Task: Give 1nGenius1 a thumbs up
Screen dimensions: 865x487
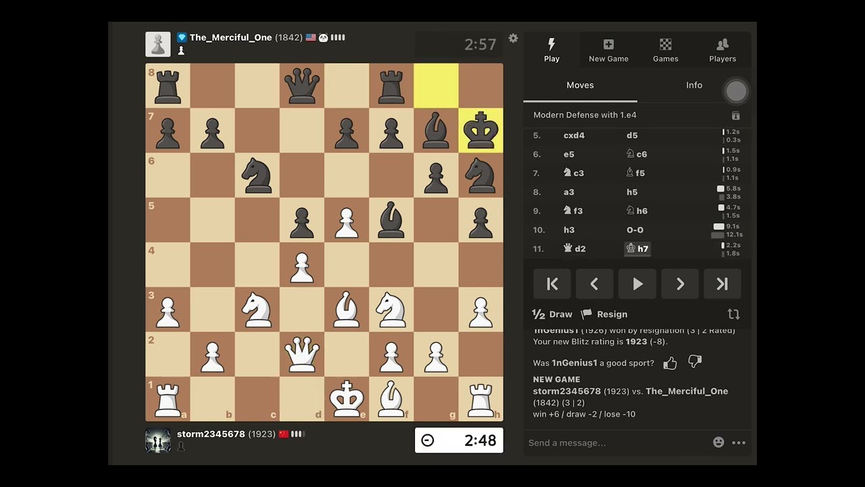Action: tap(670, 363)
